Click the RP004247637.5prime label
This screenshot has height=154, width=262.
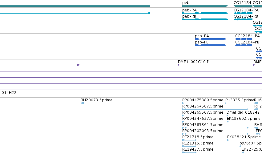tap(203, 119)
